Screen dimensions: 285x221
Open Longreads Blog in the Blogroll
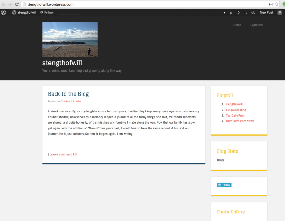pyautogui.click(x=236, y=110)
